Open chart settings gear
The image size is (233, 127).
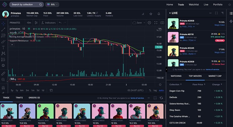coord(149,23)
